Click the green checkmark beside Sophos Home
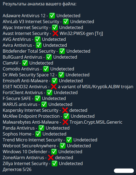 [38, 134]
